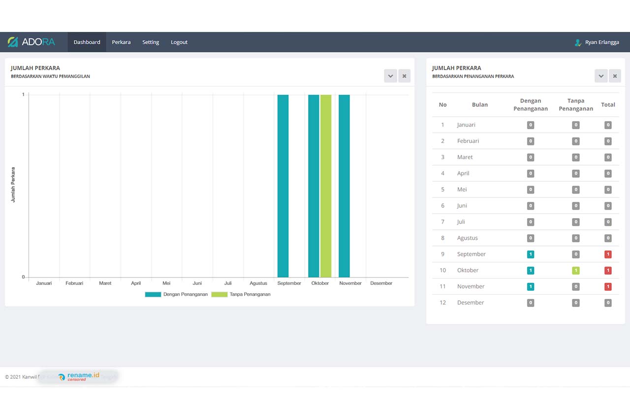This screenshot has width=630, height=419.
Task: Click the Logout link
Action: coord(179,42)
